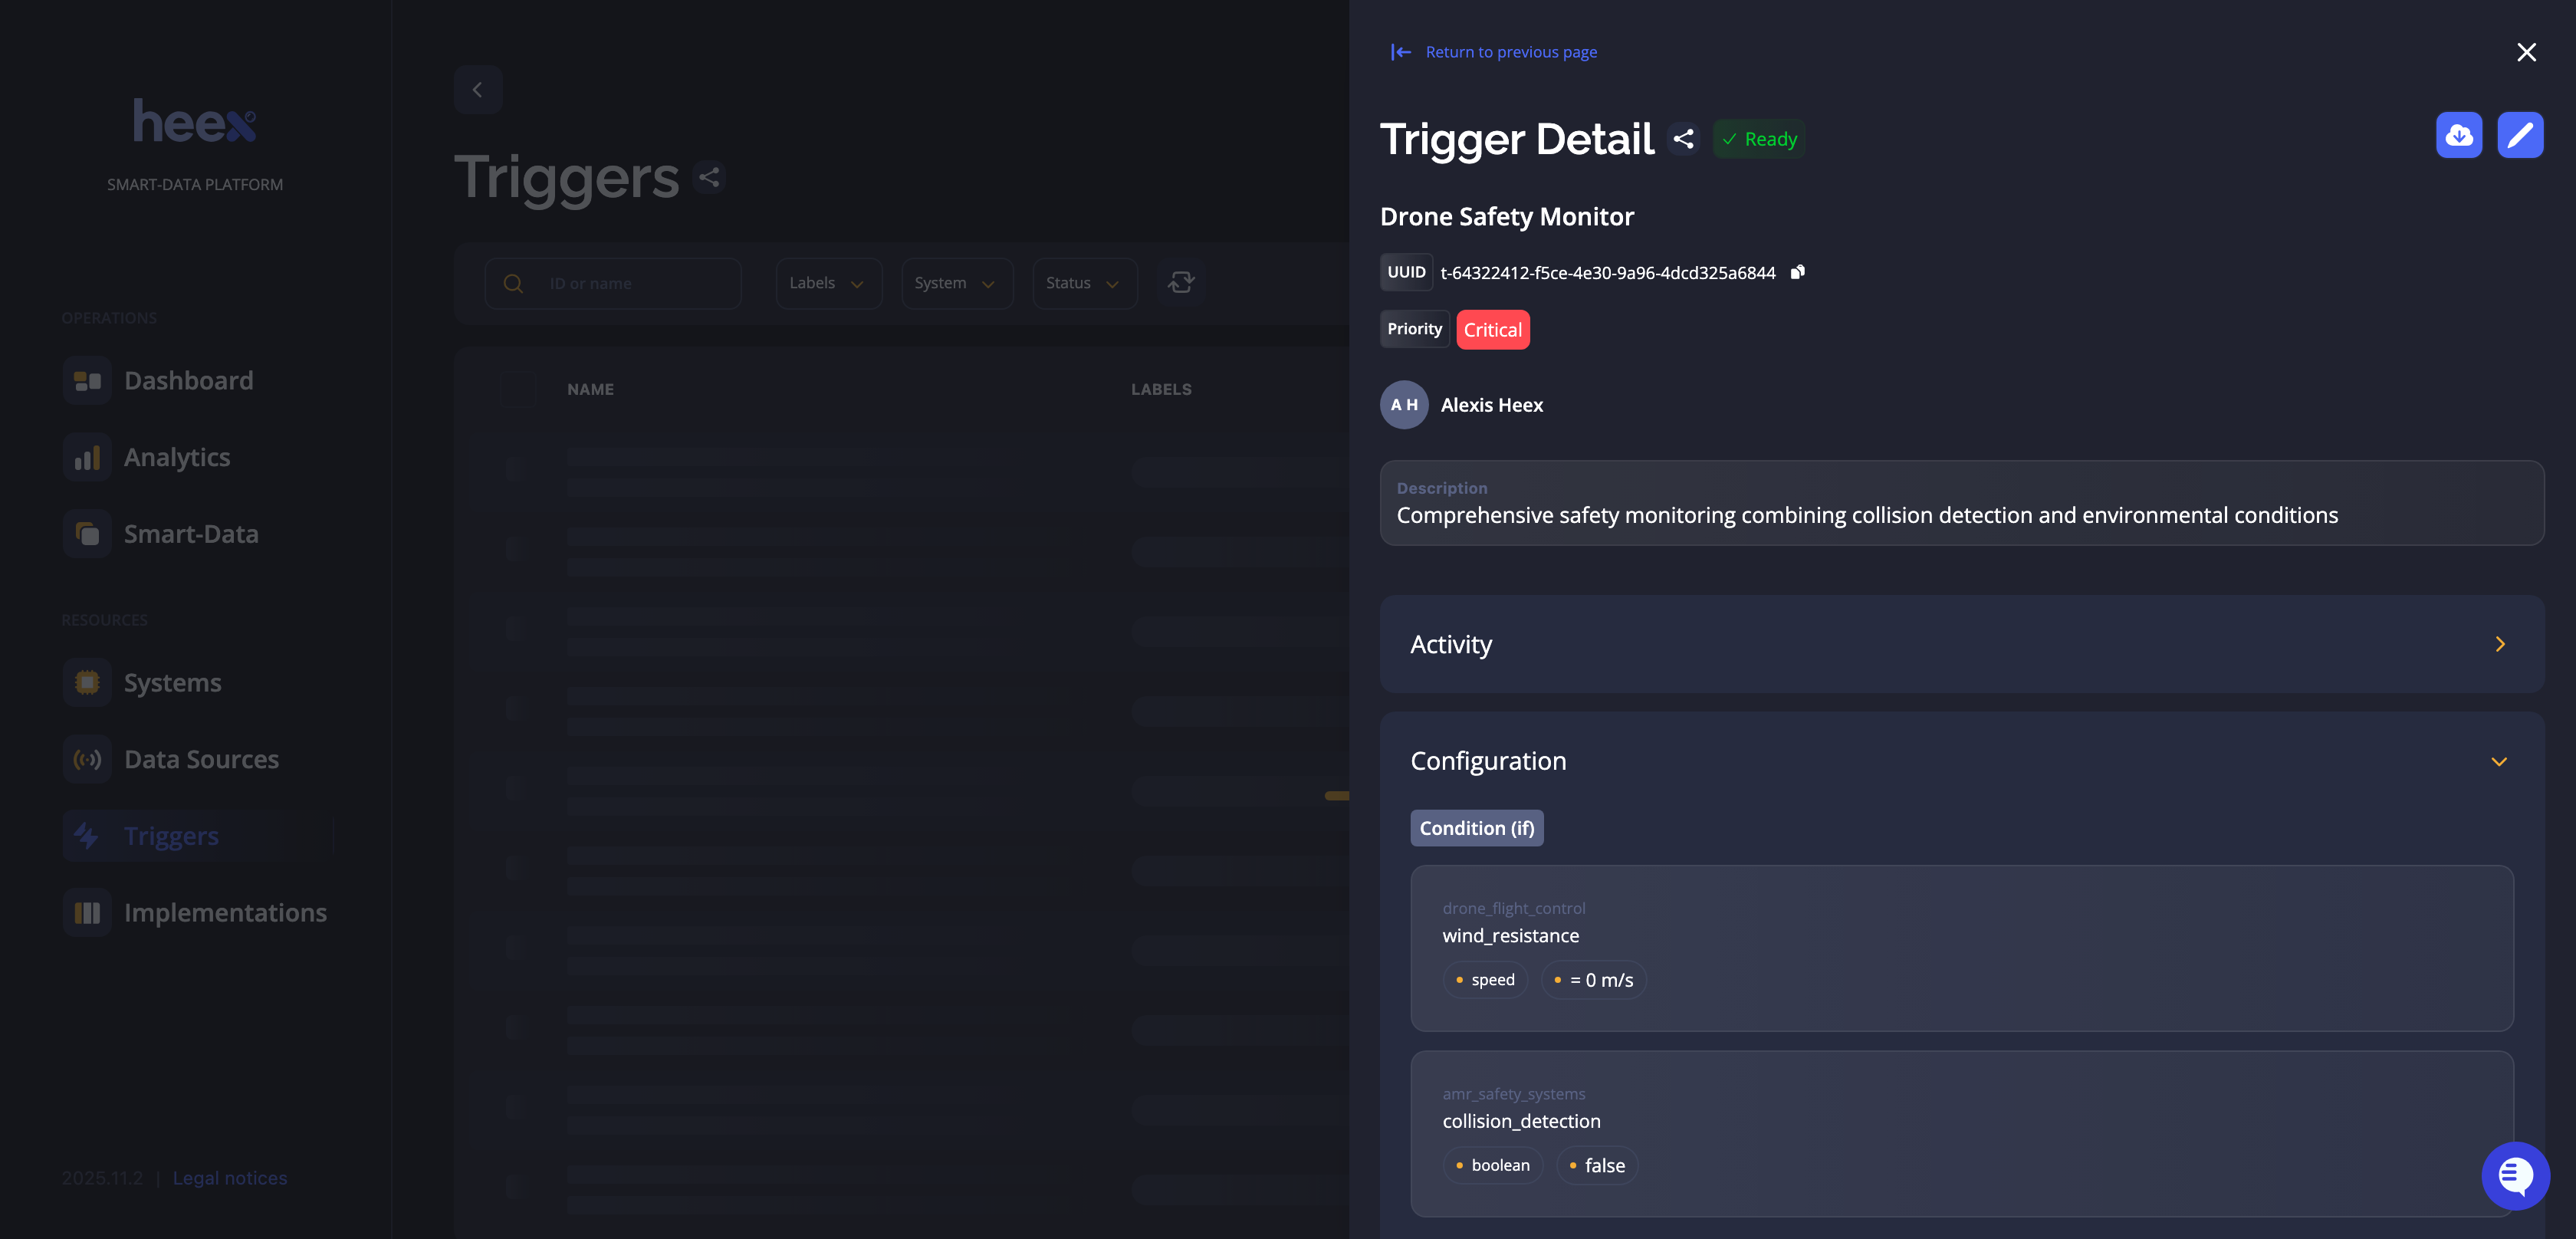This screenshot has height=1239, width=2576.
Task: Open the Systems page from sidebar
Action: tap(87, 682)
